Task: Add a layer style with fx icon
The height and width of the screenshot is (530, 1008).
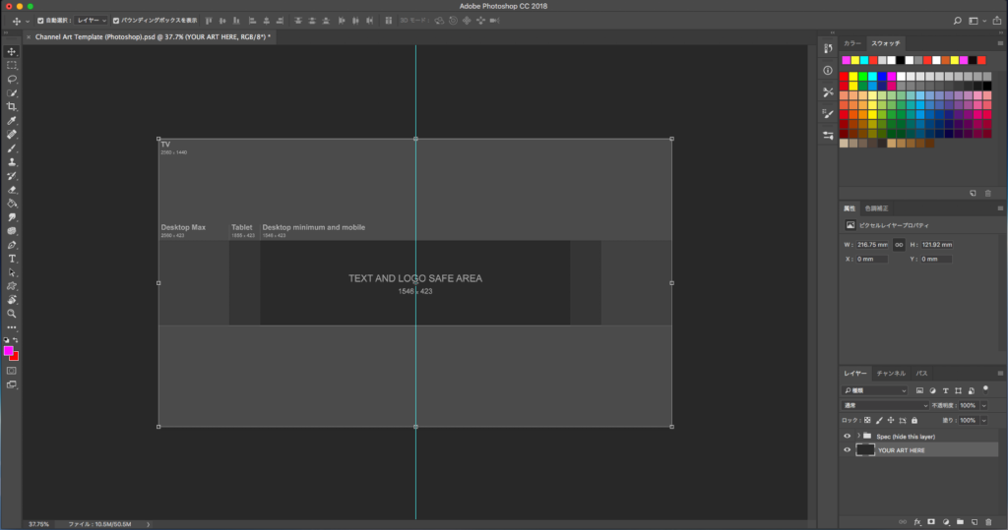Action: [916, 521]
